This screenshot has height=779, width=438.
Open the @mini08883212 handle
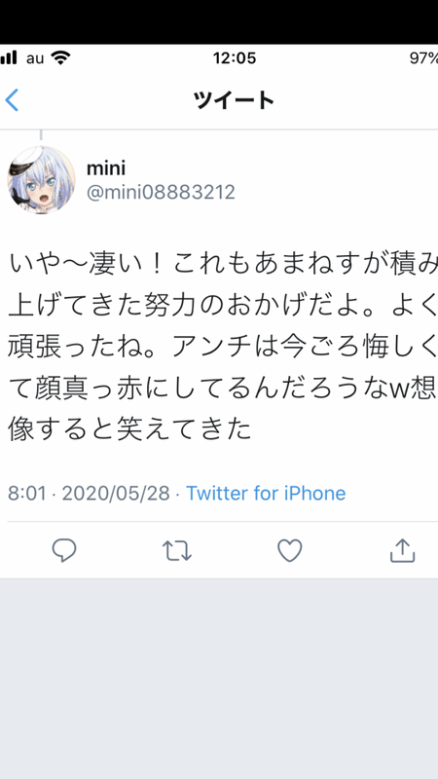tap(161, 192)
